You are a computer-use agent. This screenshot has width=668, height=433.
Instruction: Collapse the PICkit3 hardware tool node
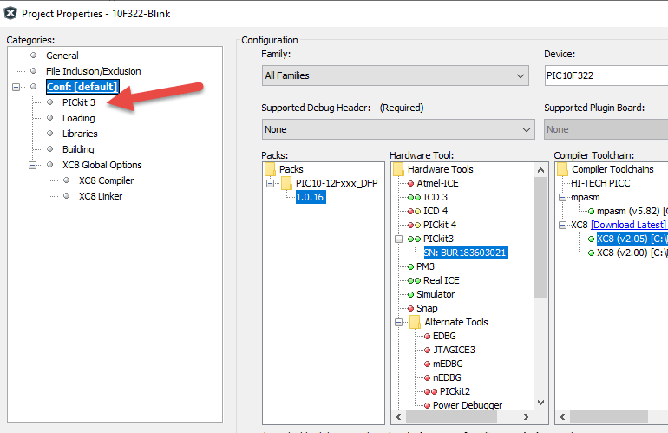point(398,239)
